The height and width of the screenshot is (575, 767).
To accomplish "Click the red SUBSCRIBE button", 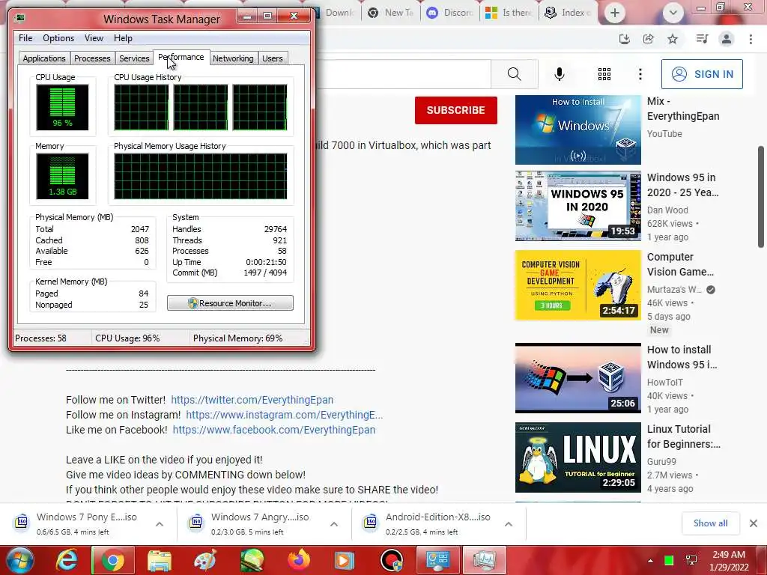I will pos(456,110).
